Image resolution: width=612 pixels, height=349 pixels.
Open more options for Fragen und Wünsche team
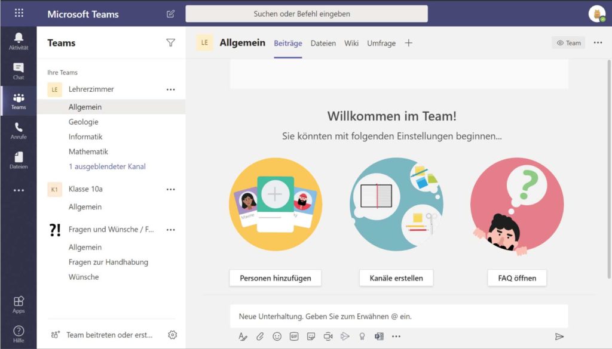pyautogui.click(x=170, y=230)
